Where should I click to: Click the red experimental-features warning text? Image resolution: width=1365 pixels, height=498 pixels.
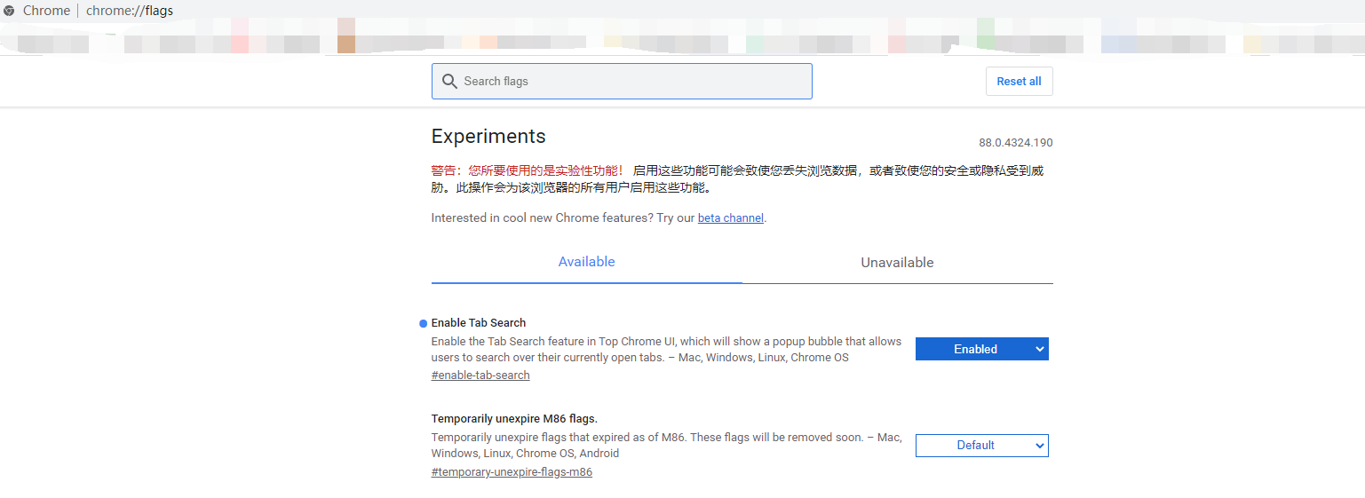click(x=528, y=170)
